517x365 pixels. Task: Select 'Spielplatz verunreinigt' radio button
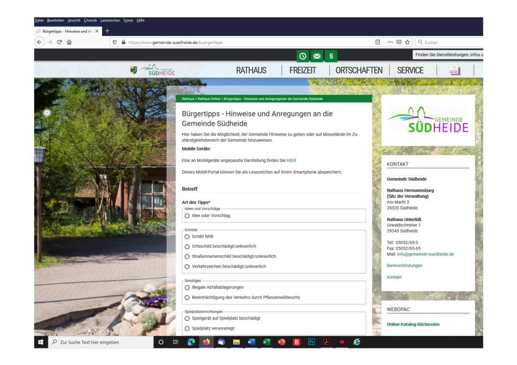[187, 328]
